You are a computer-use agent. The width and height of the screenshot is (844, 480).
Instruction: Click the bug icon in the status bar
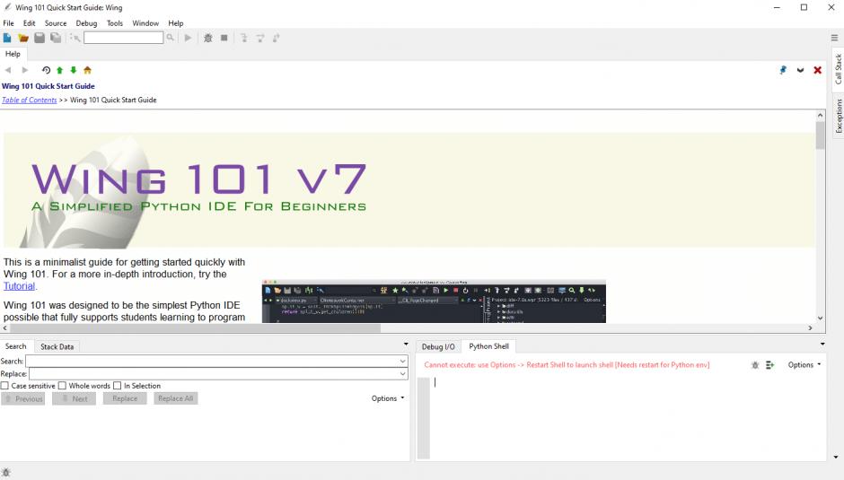pyautogui.click(x=6, y=473)
